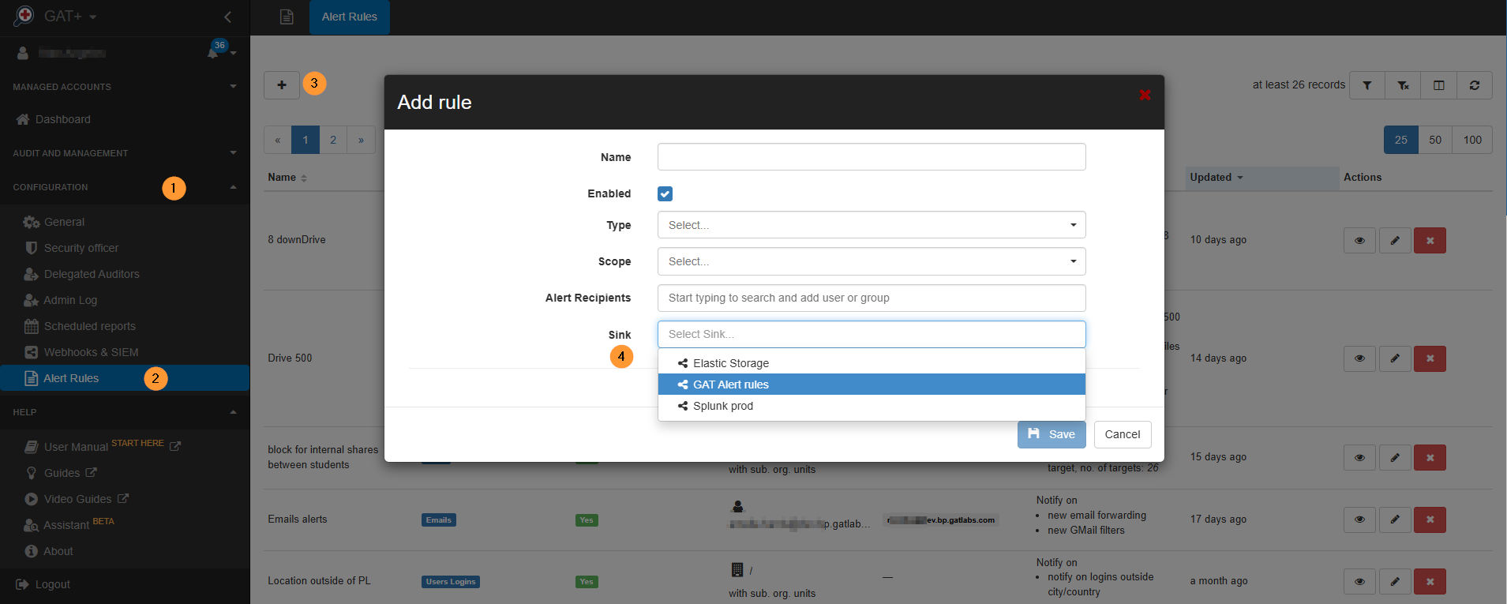Collapse the sidebar with the chevron icon
This screenshot has height=604, width=1507.
pos(227,17)
